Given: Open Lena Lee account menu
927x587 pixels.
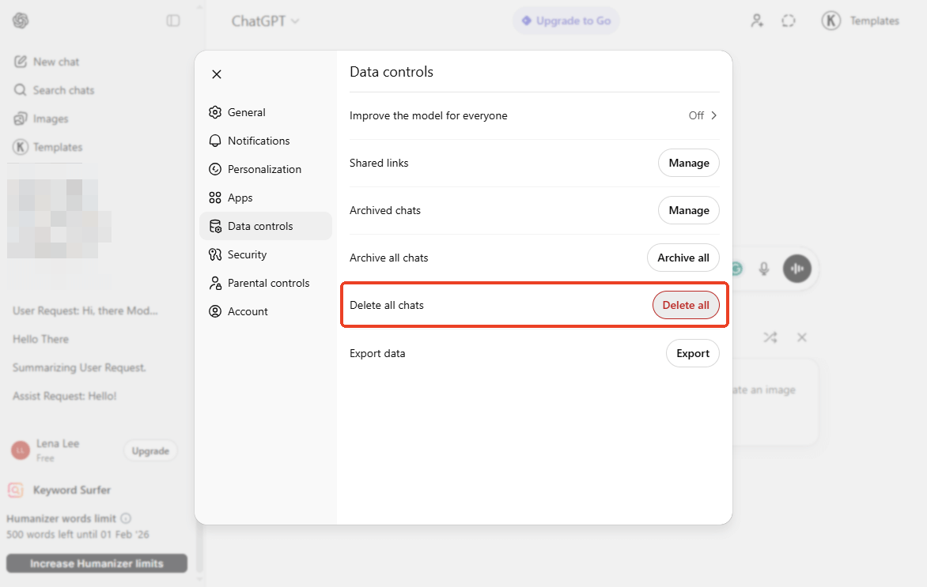Looking at the screenshot, I should tap(57, 450).
